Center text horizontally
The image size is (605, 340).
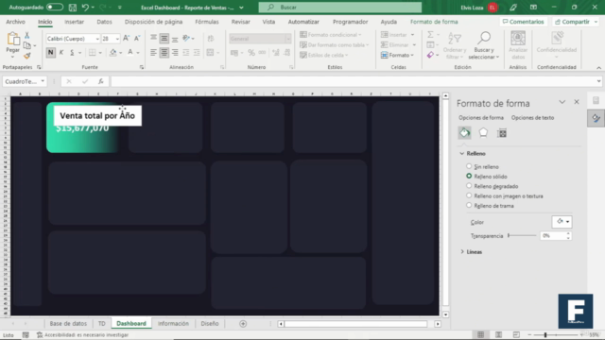[x=164, y=53]
